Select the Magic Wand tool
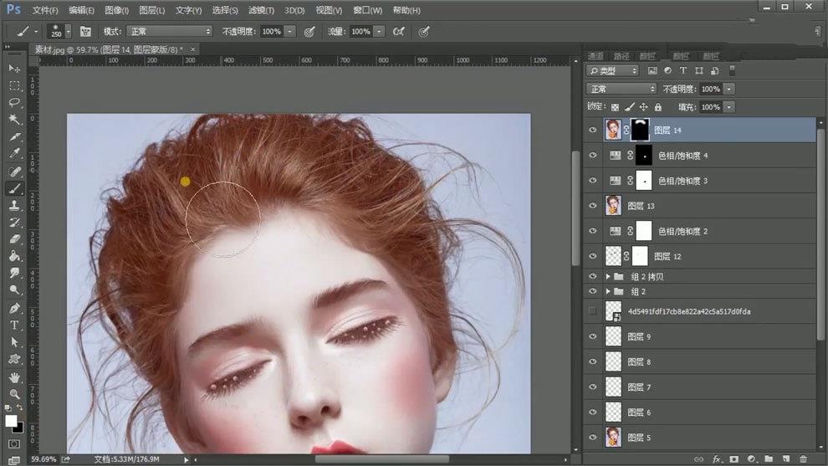Viewport: 828px width, 466px height. click(14, 120)
